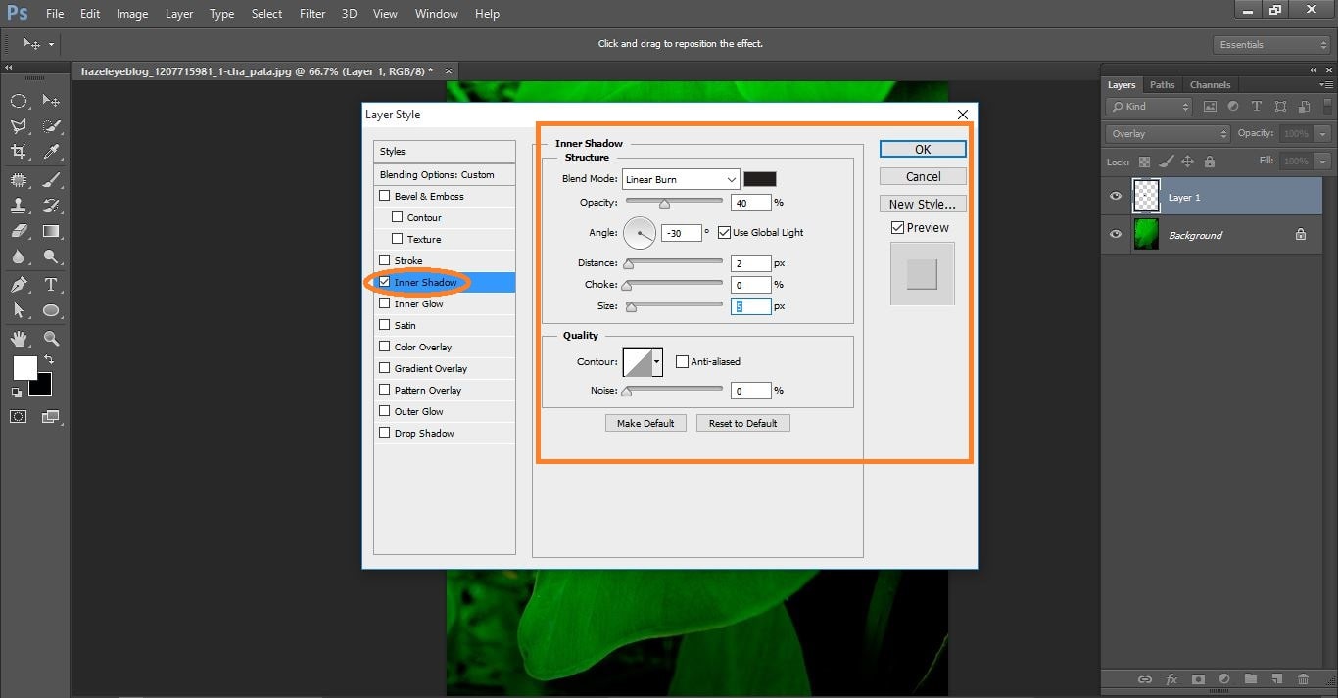Enable the Anti-aliased checkbox
1338x698 pixels.
(683, 361)
